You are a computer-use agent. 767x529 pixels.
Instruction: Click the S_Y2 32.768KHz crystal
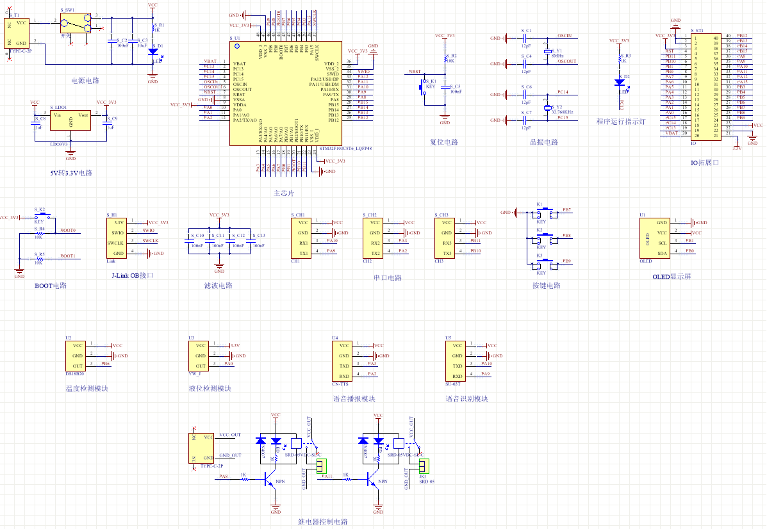point(547,107)
